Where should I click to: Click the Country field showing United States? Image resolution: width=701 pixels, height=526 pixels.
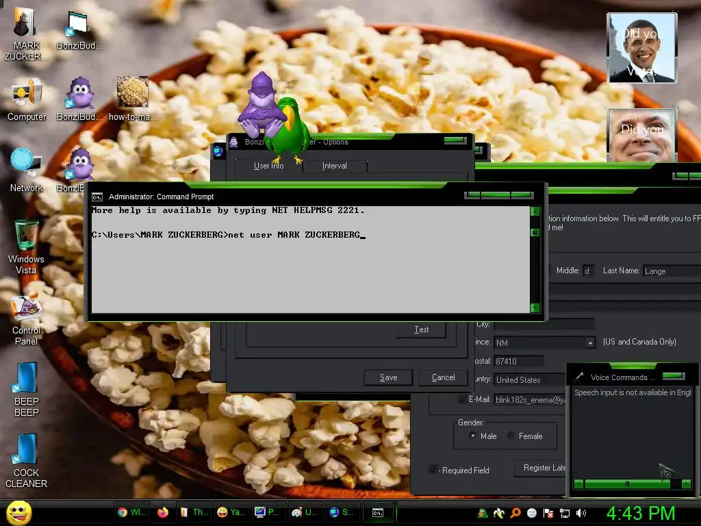[530, 380]
